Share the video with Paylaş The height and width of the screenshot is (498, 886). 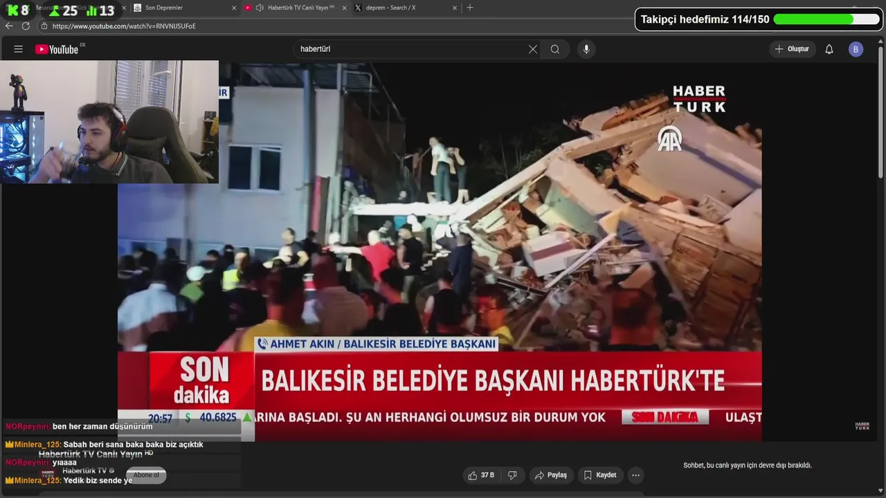coord(551,475)
